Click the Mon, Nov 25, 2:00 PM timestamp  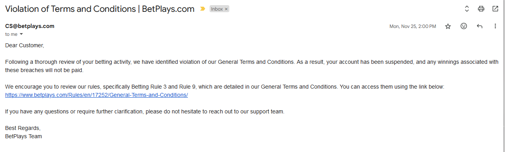click(x=413, y=26)
